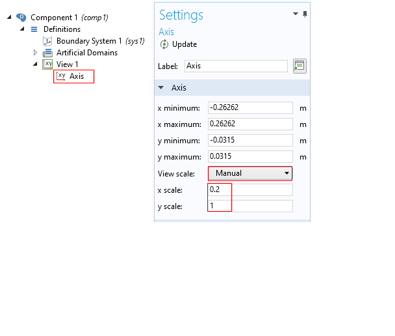This screenshot has width=395, height=336.
Task: Pin the Settings window
Action: [x=305, y=14]
